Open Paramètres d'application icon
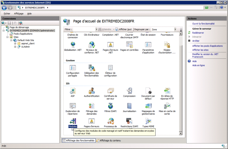The width and height of the screenshot is (228, 149). click(148, 47)
